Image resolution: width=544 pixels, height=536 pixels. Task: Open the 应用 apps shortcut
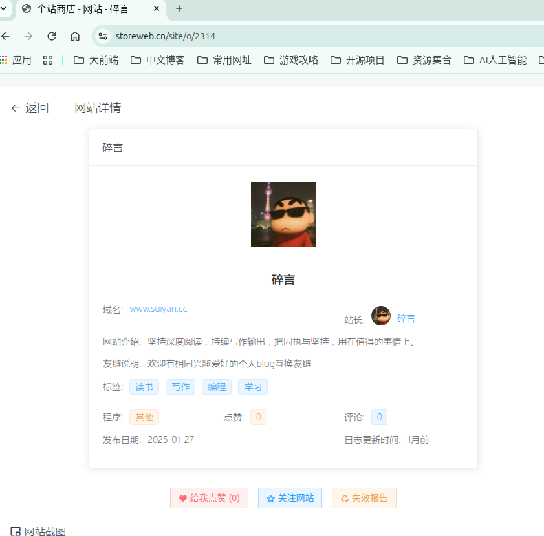tap(16, 60)
